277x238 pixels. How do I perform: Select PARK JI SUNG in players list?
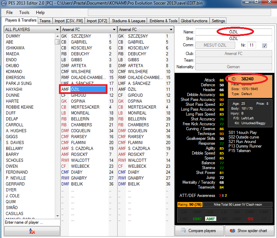(x=19, y=83)
